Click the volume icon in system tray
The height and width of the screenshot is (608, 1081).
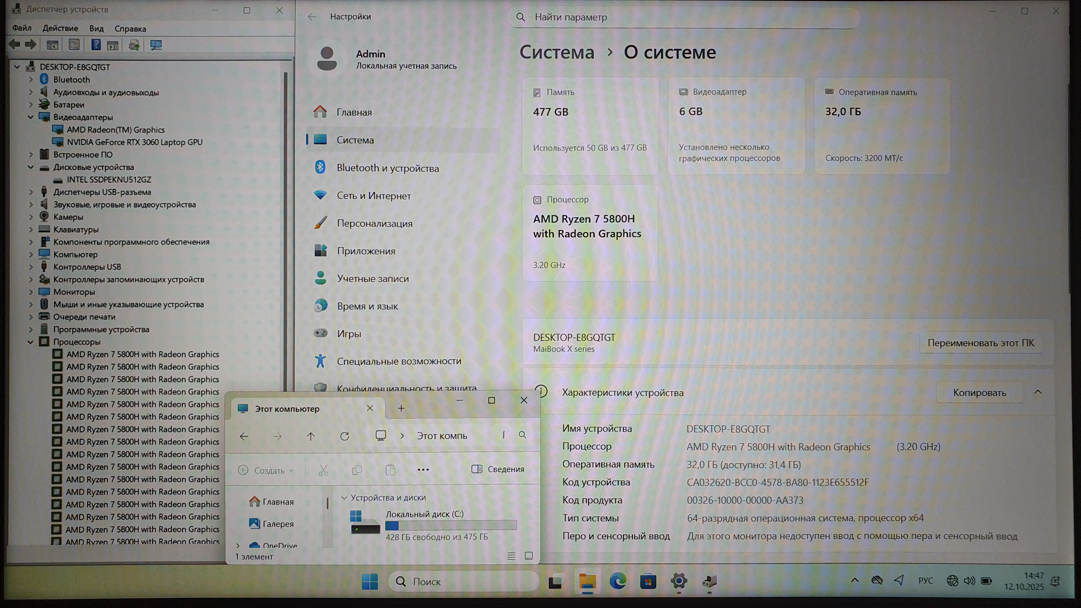(x=969, y=581)
